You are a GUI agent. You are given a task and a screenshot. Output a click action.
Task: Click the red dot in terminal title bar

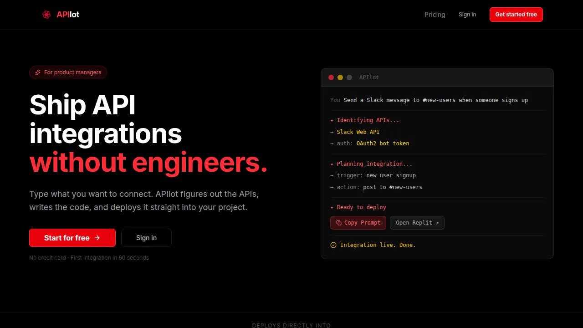331,77
